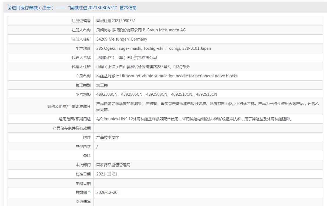
Task: Select product name Ultrasound-visible stimulation needle text
Action: point(167,76)
